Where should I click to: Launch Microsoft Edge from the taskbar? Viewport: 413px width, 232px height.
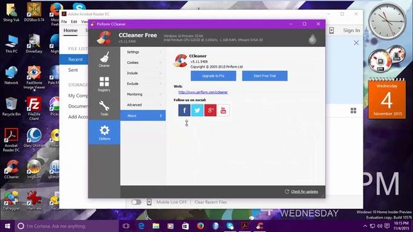tap(141, 226)
